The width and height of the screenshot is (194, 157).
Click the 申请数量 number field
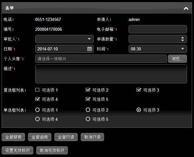coord(158,39)
